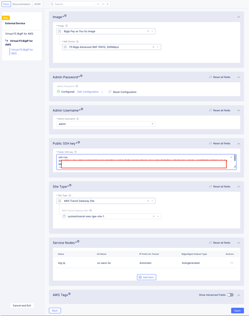Click help icon beside AWS Tags heading
The width and height of the screenshot is (249, 316).
coord(69,294)
